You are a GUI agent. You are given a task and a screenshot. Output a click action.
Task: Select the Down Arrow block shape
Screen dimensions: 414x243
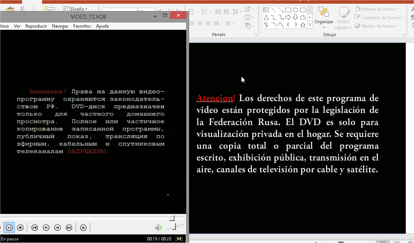[295, 17]
